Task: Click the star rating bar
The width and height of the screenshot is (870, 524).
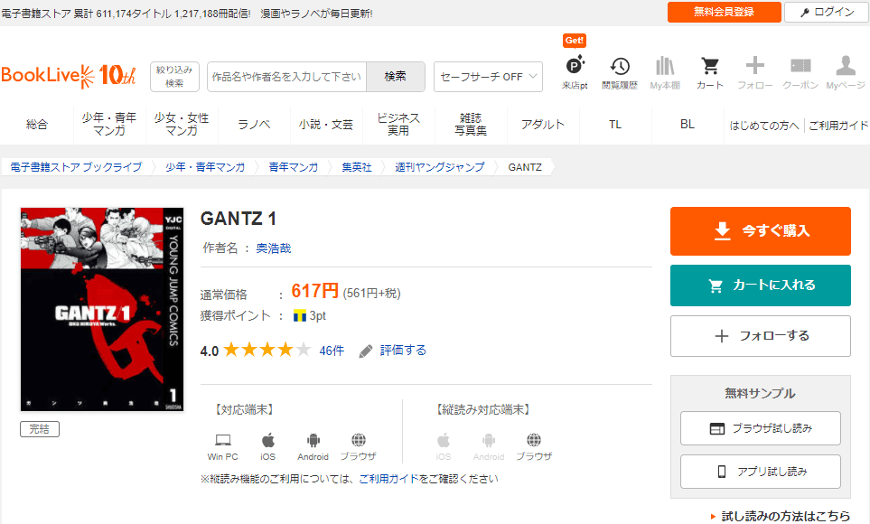Action: (x=267, y=351)
